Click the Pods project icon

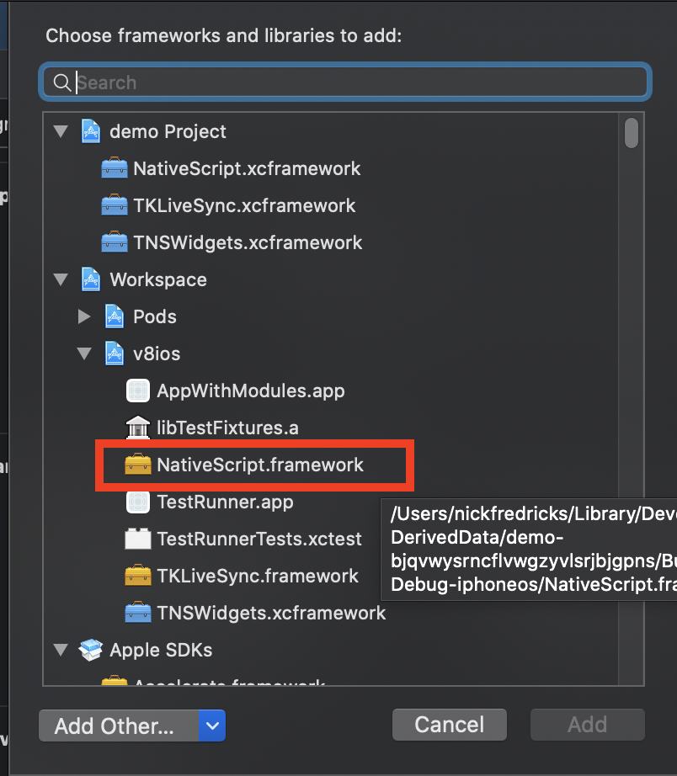point(115,316)
